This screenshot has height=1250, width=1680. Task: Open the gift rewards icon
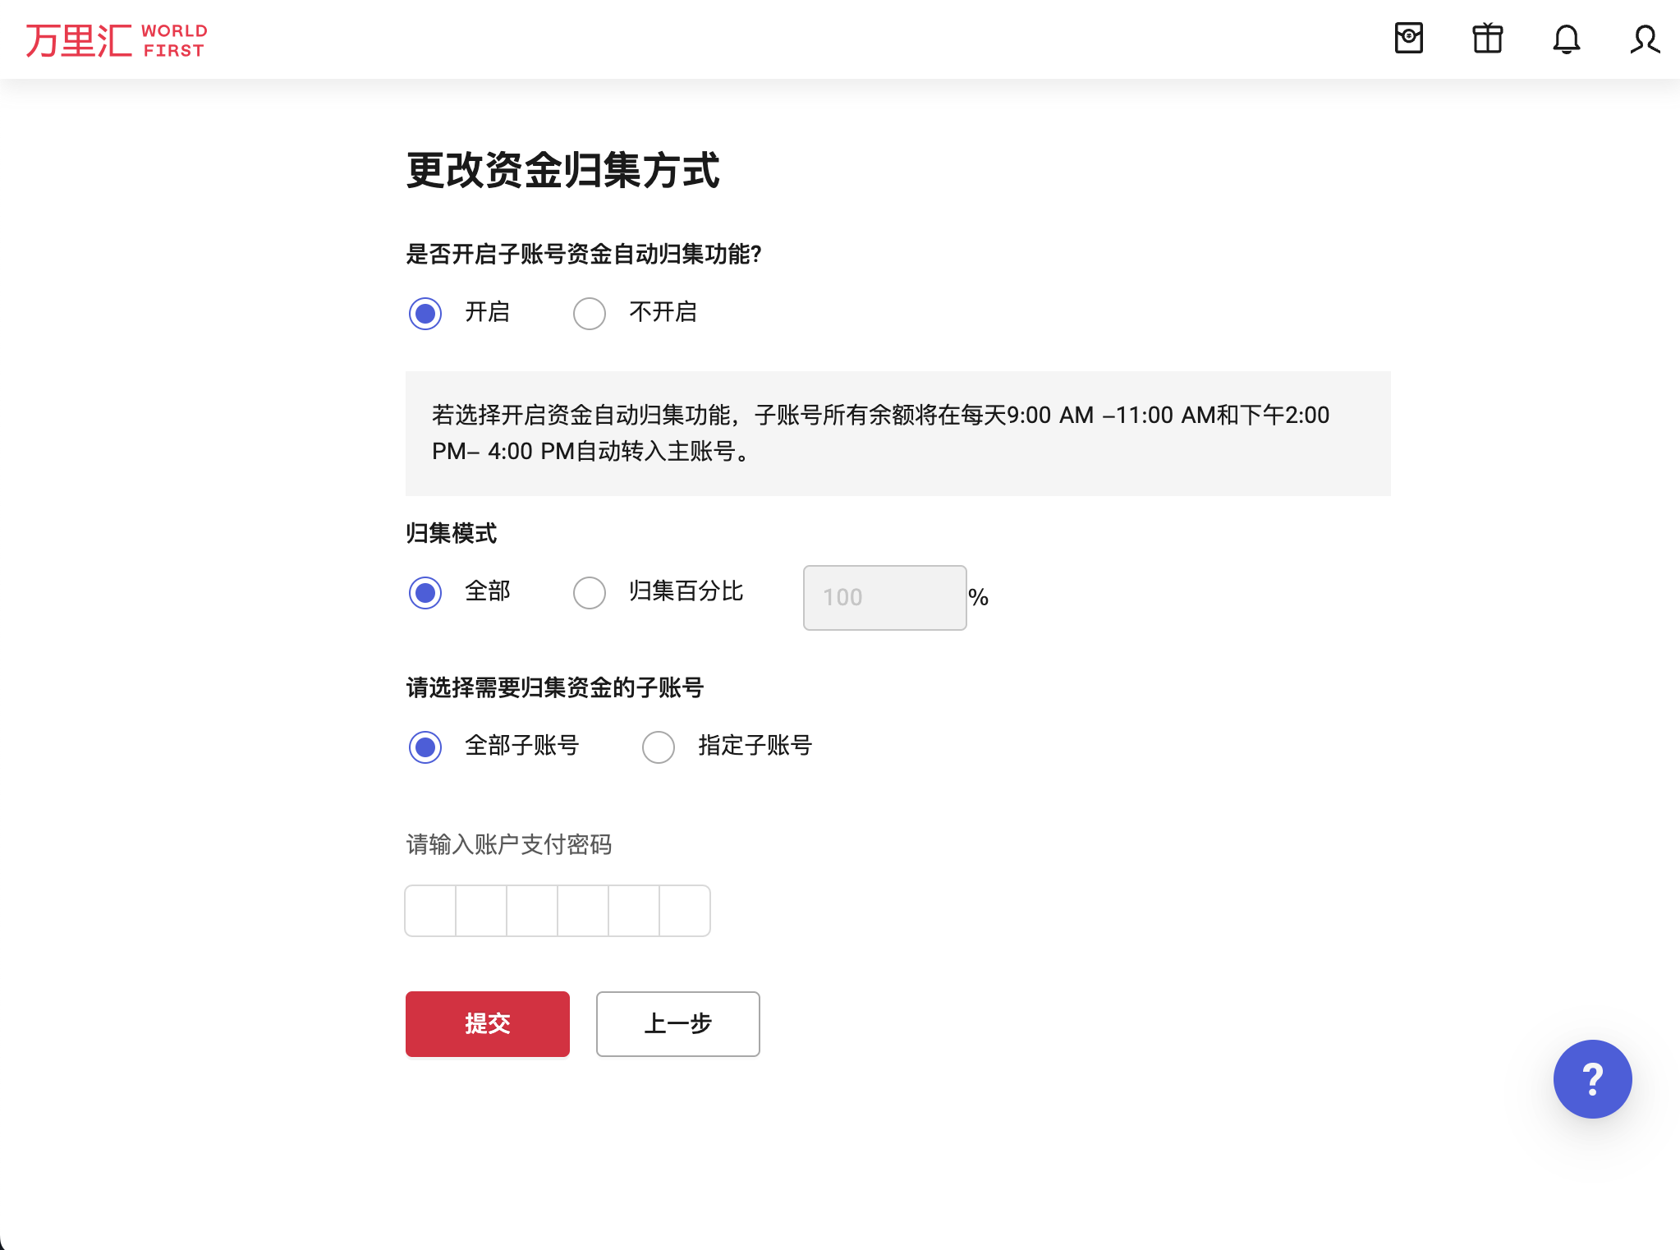pos(1487,39)
